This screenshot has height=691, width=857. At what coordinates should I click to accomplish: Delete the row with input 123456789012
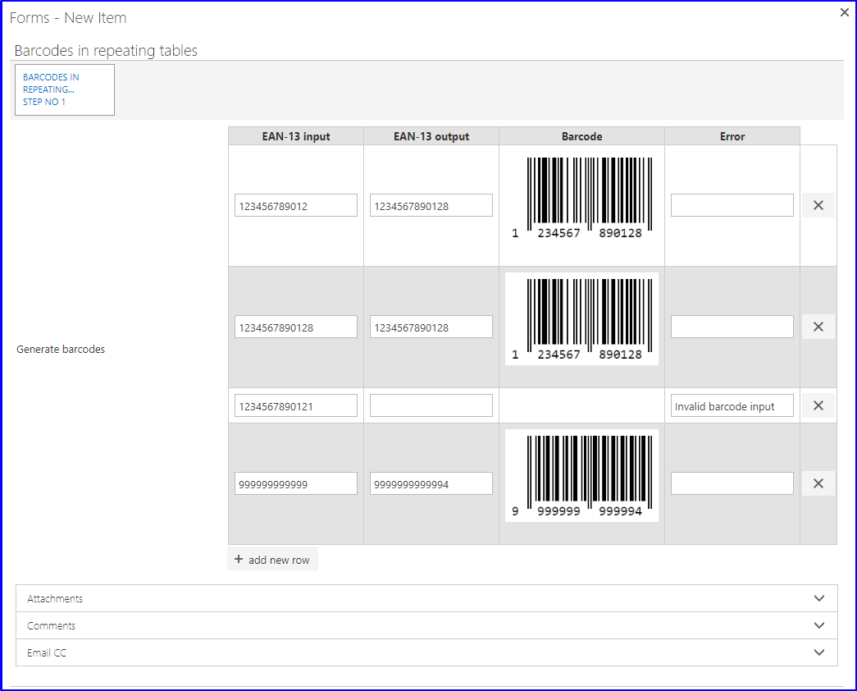tap(818, 205)
